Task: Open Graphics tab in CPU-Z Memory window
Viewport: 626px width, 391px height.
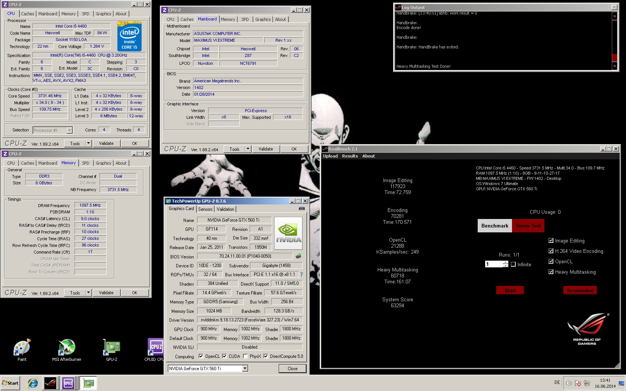Action: pos(103,163)
